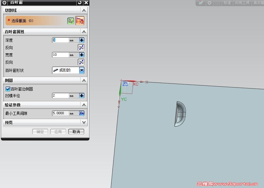Uncheck 百叶窗边倒圆 checkbox

[x=8, y=89]
